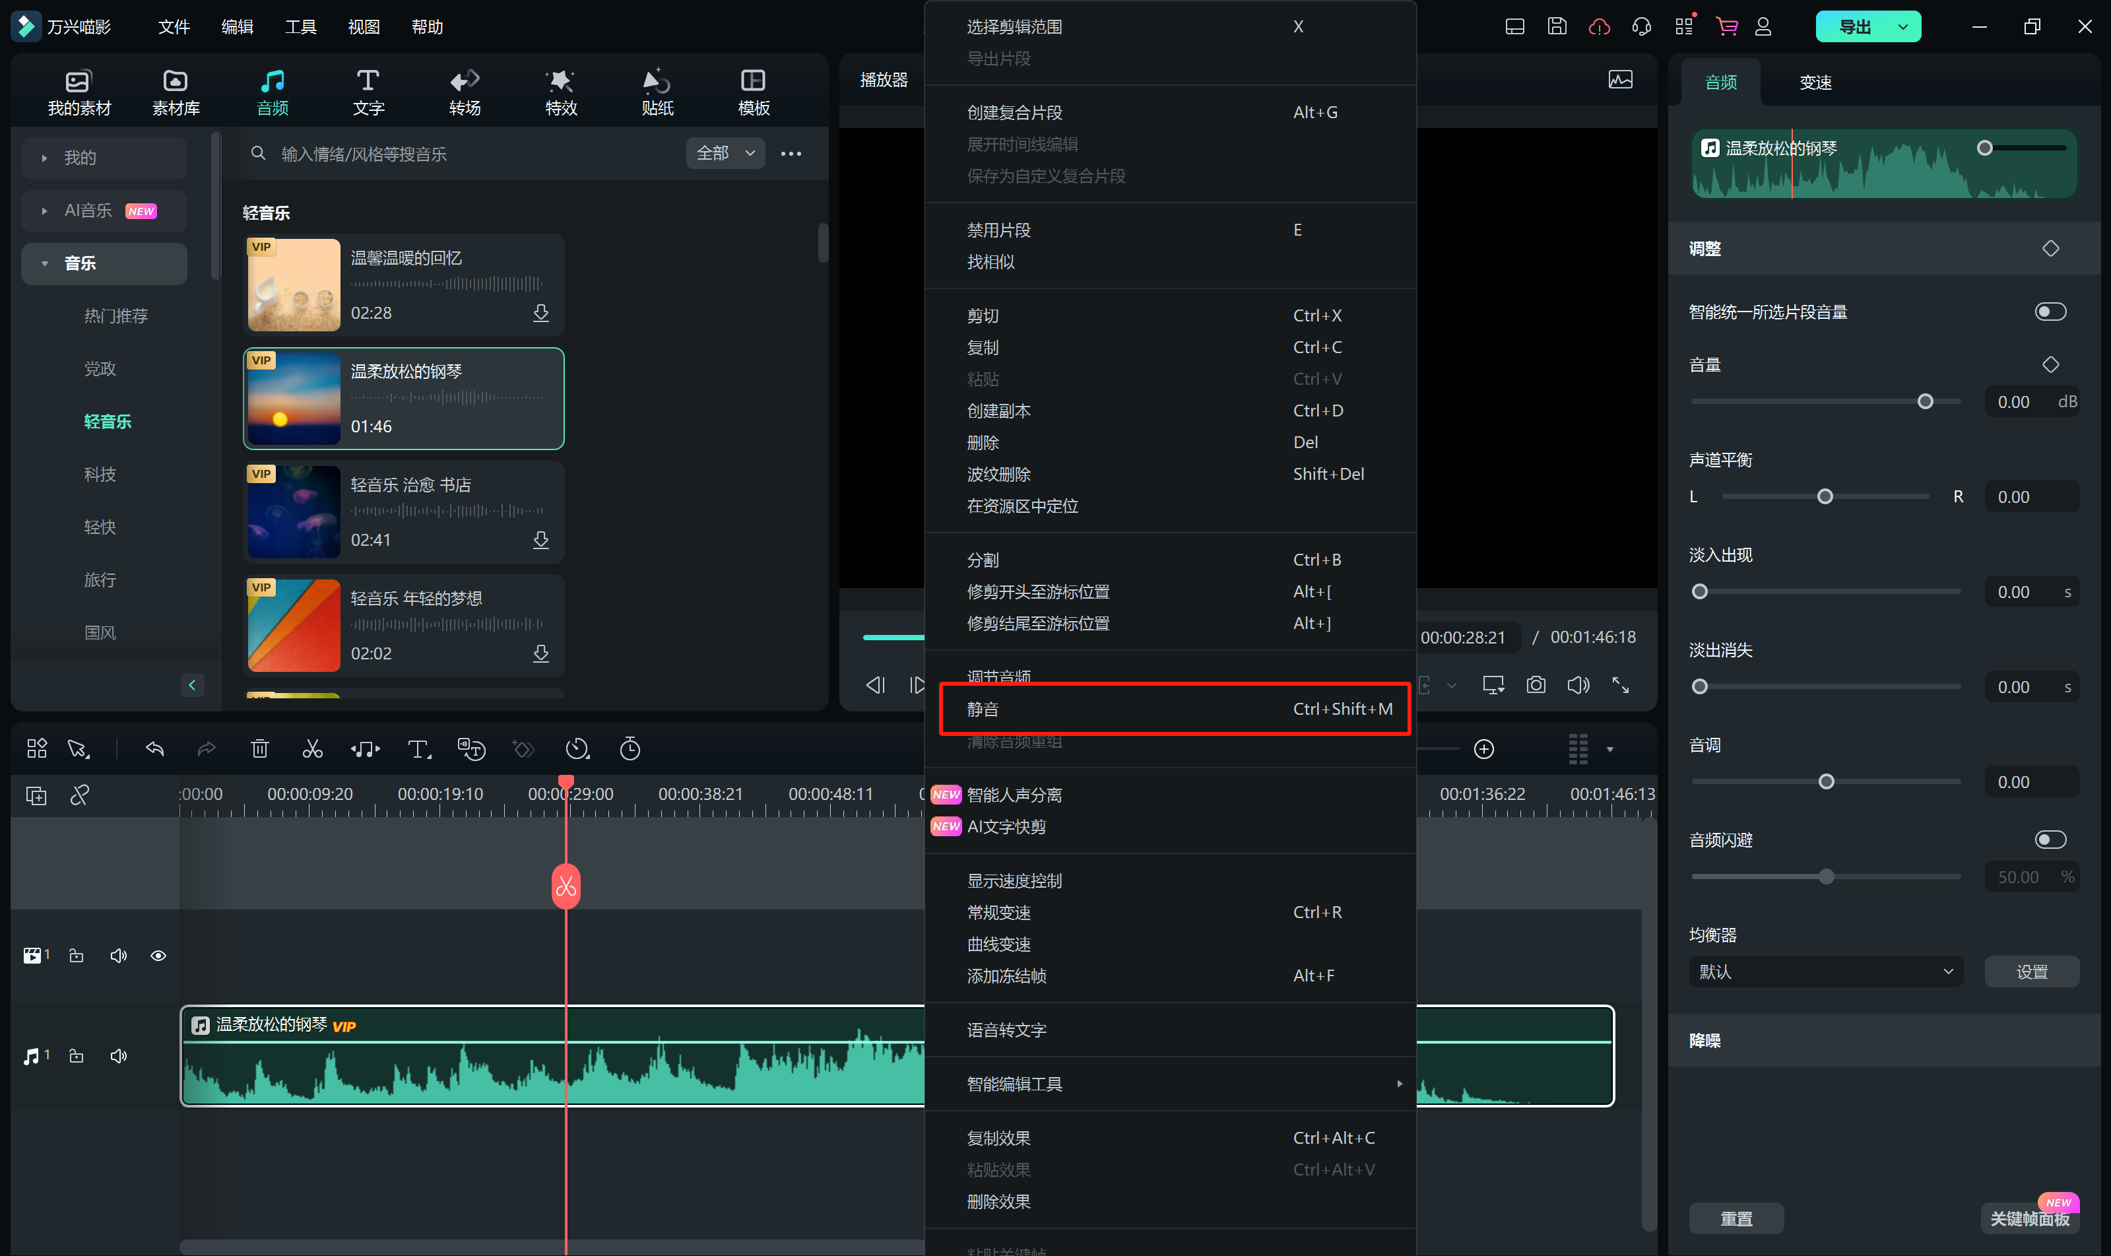Click the trash delete icon on the timeline toolbar
This screenshot has width=2111, height=1256.
pyautogui.click(x=260, y=748)
